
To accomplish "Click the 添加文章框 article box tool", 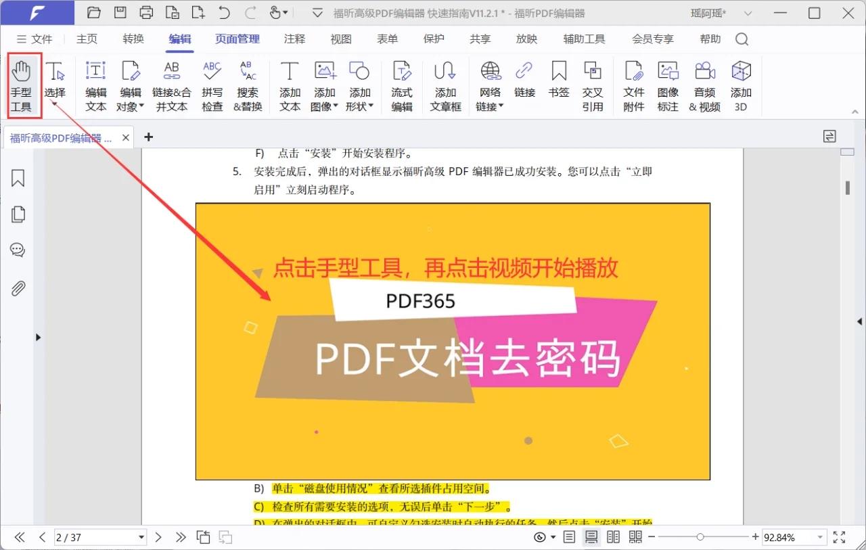I will pos(445,86).
